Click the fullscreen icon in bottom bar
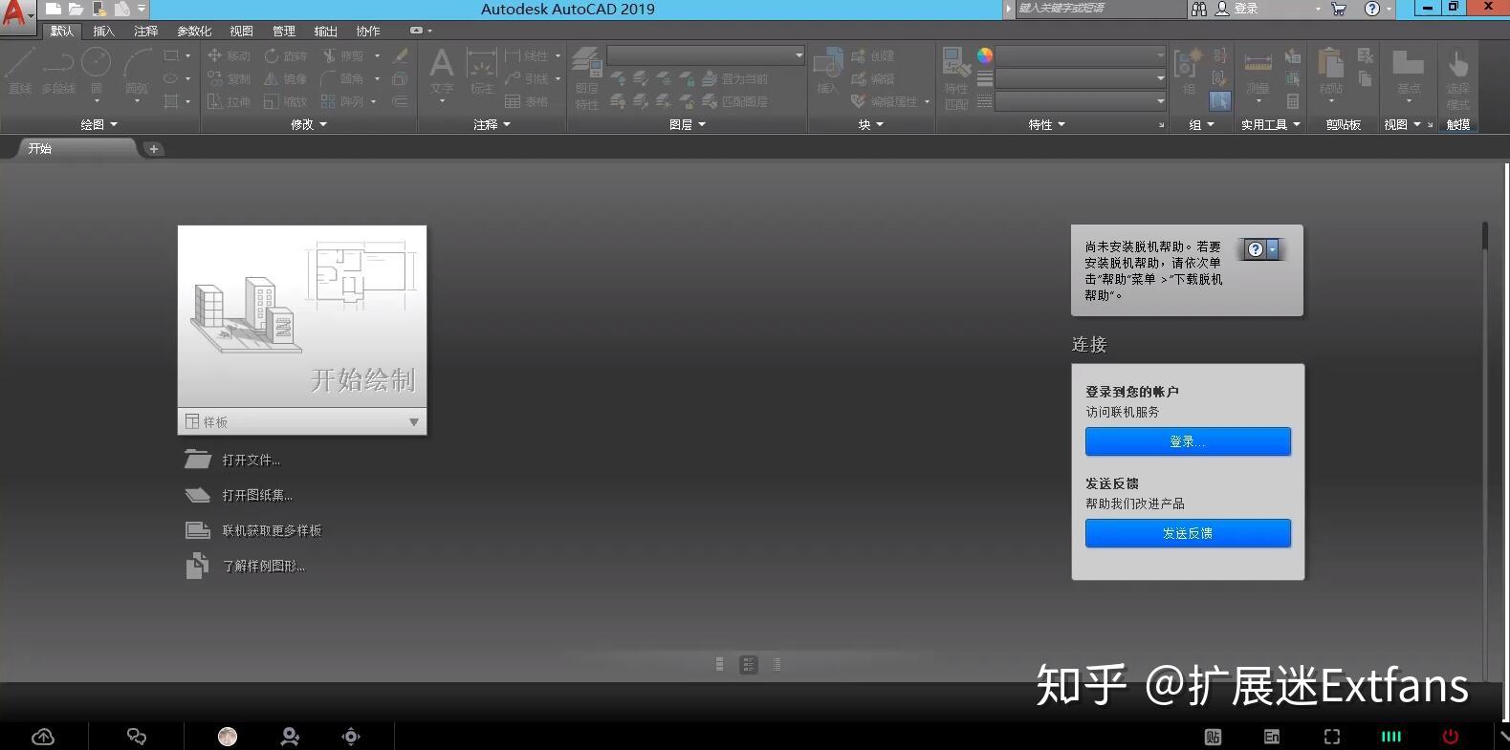The image size is (1510, 750). coord(1332,737)
